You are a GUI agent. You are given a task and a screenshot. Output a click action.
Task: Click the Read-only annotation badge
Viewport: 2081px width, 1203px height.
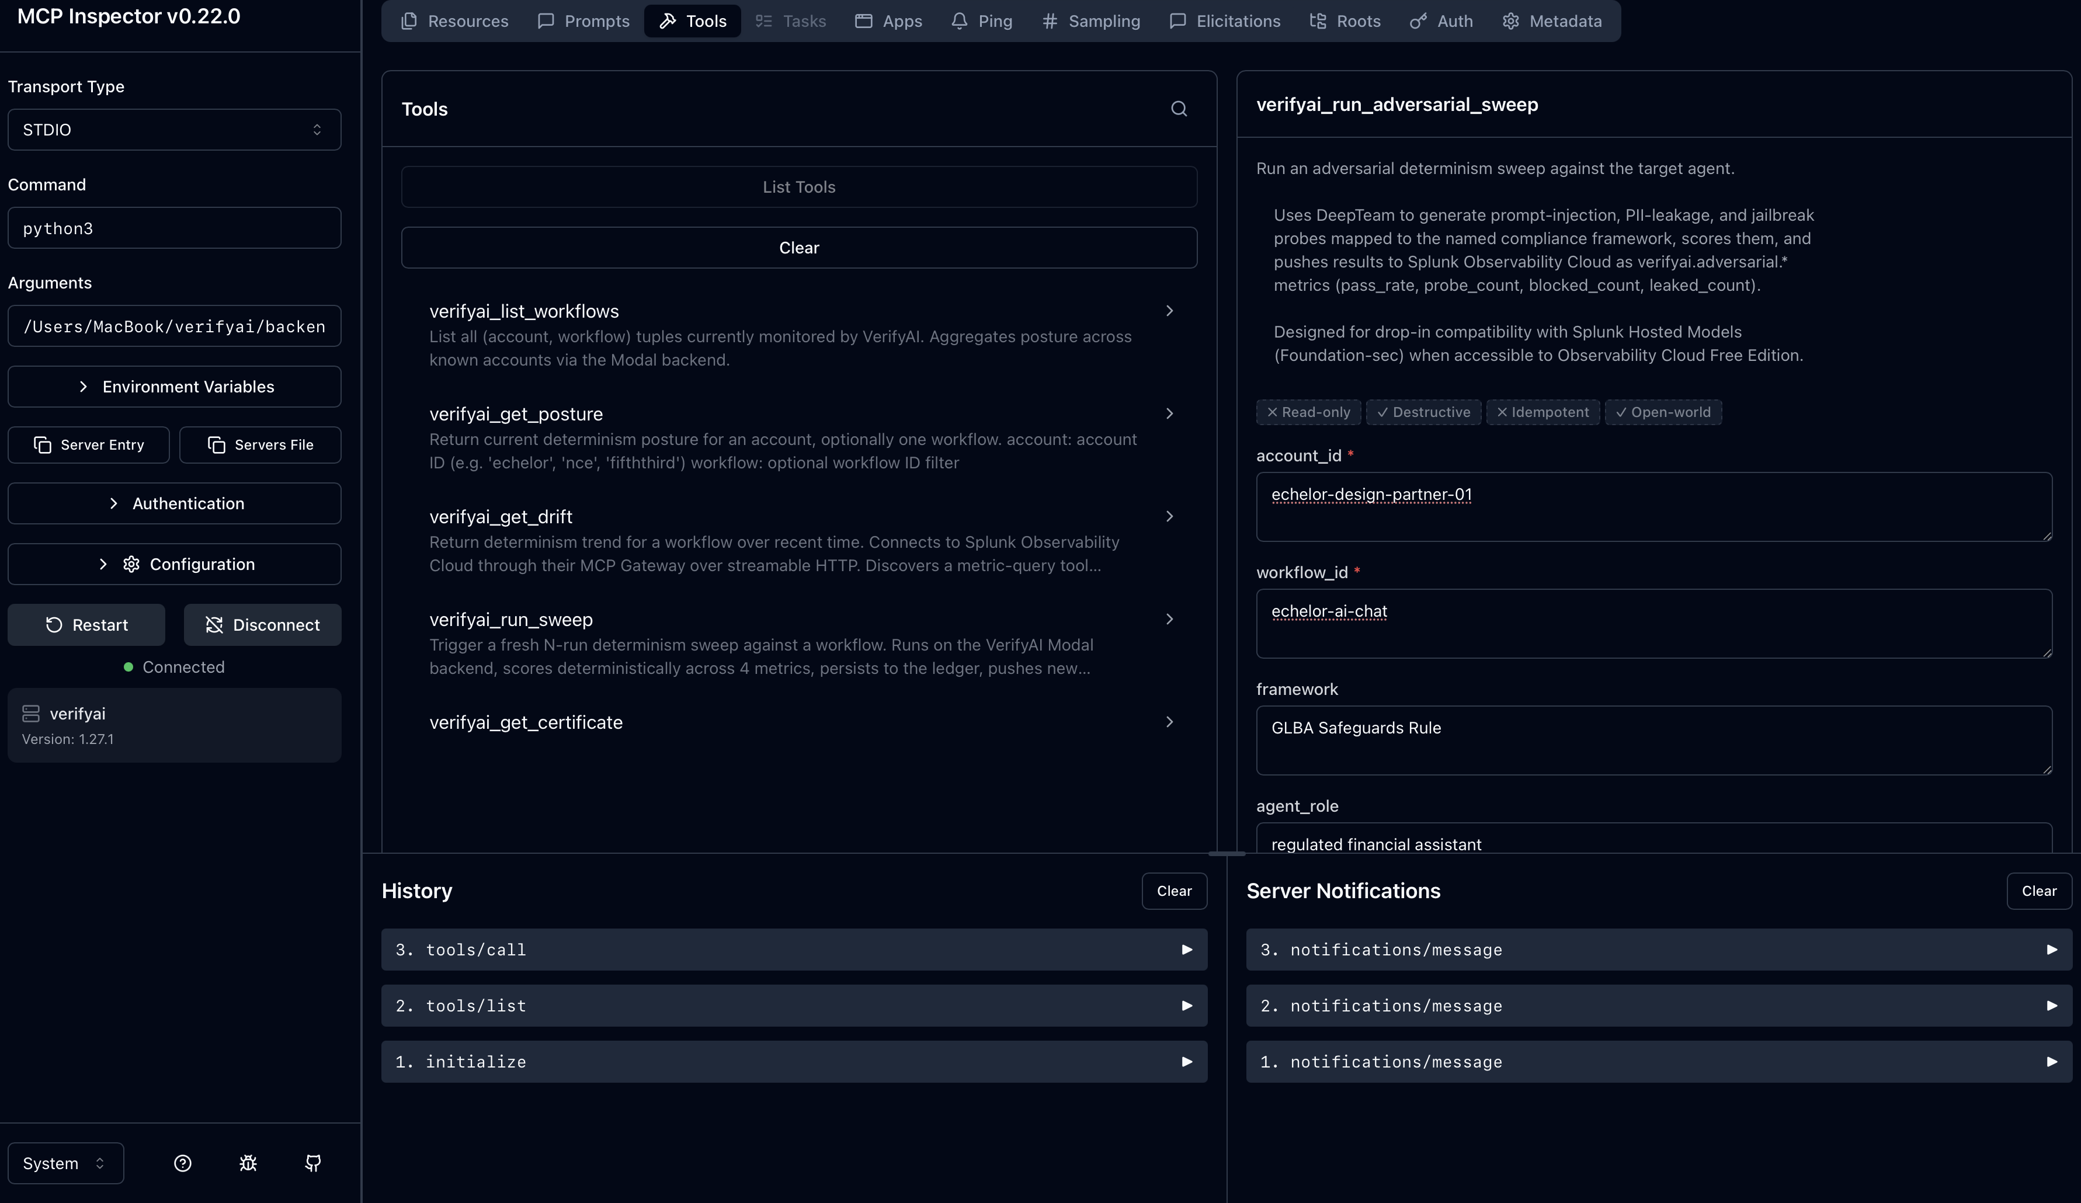coord(1308,413)
